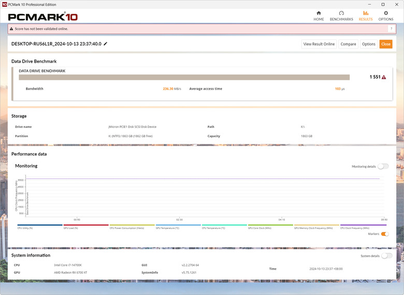The width and height of the screenshot is (404, 295).
Task: Click the CPU value Intel Core i7-14700K
Action: (x=68, y=265)
